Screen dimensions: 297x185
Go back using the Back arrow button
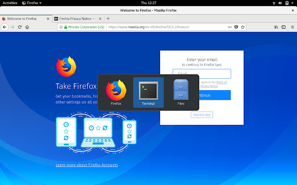point(5,27)
